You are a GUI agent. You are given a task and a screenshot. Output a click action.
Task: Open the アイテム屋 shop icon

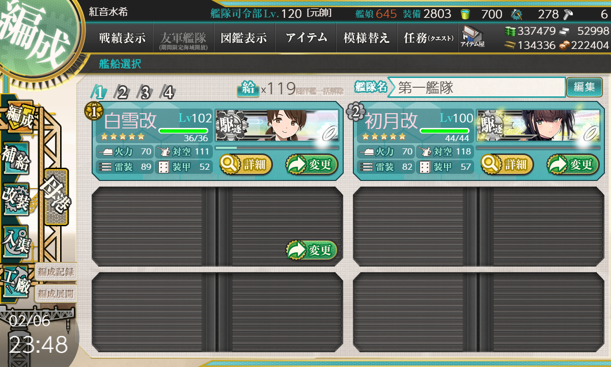[x=473, y=37]
